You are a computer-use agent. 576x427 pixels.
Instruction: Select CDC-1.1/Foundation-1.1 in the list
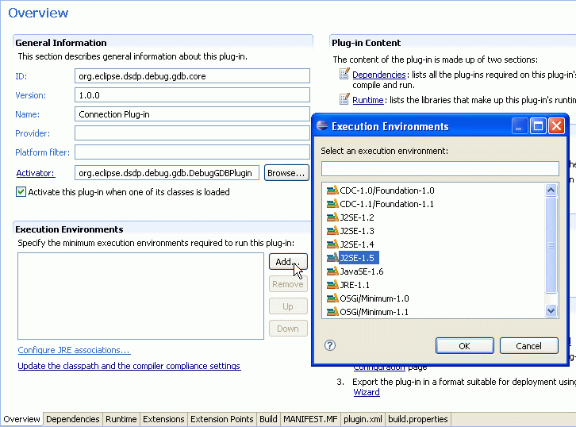386,204
